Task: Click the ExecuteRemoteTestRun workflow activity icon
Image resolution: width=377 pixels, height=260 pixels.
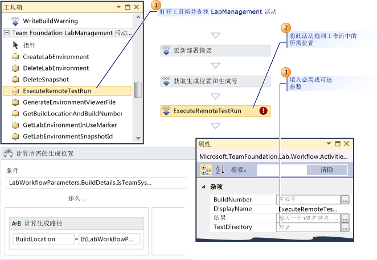Action: point(166,111)
